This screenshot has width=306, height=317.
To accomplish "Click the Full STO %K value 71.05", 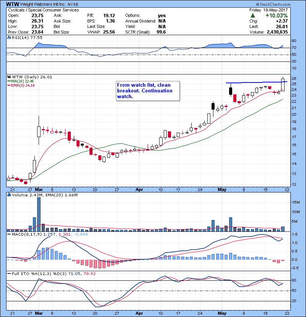I will pyautogui.click(x=74, y=273).
